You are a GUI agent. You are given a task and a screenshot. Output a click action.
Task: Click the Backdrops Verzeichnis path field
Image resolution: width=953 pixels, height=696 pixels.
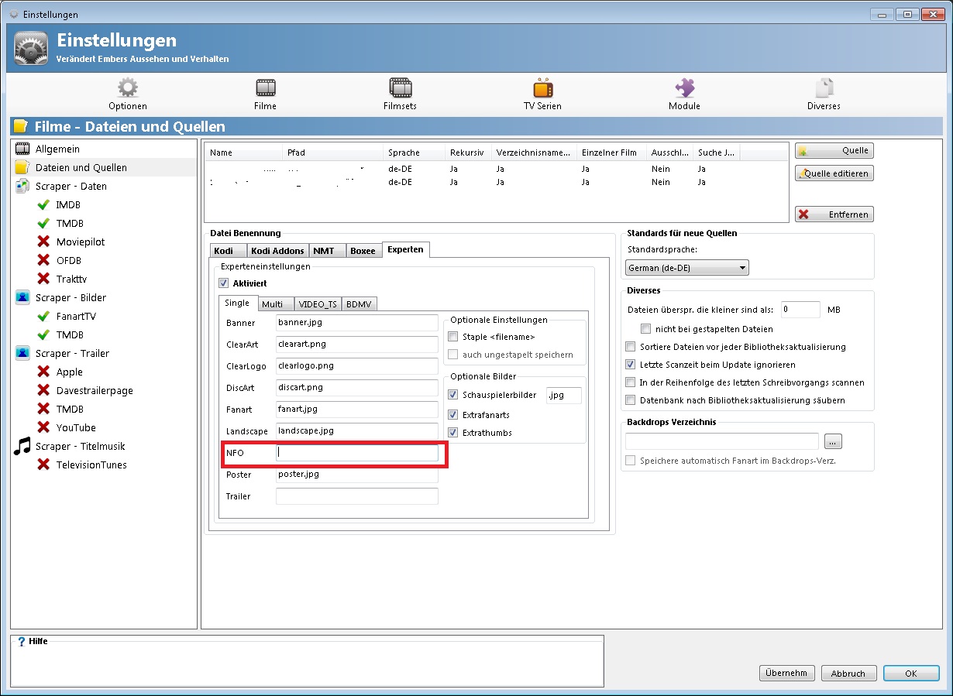[x=722, y=441]
